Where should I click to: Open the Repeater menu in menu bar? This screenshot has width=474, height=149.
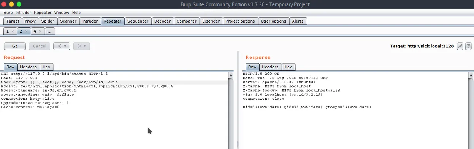43,13
